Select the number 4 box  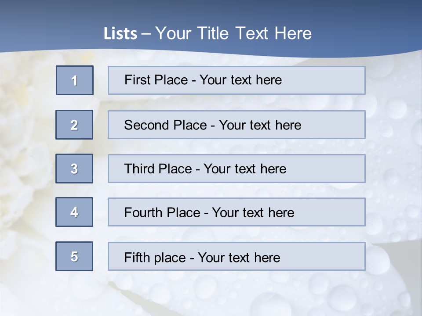click(x=74, y=212)
